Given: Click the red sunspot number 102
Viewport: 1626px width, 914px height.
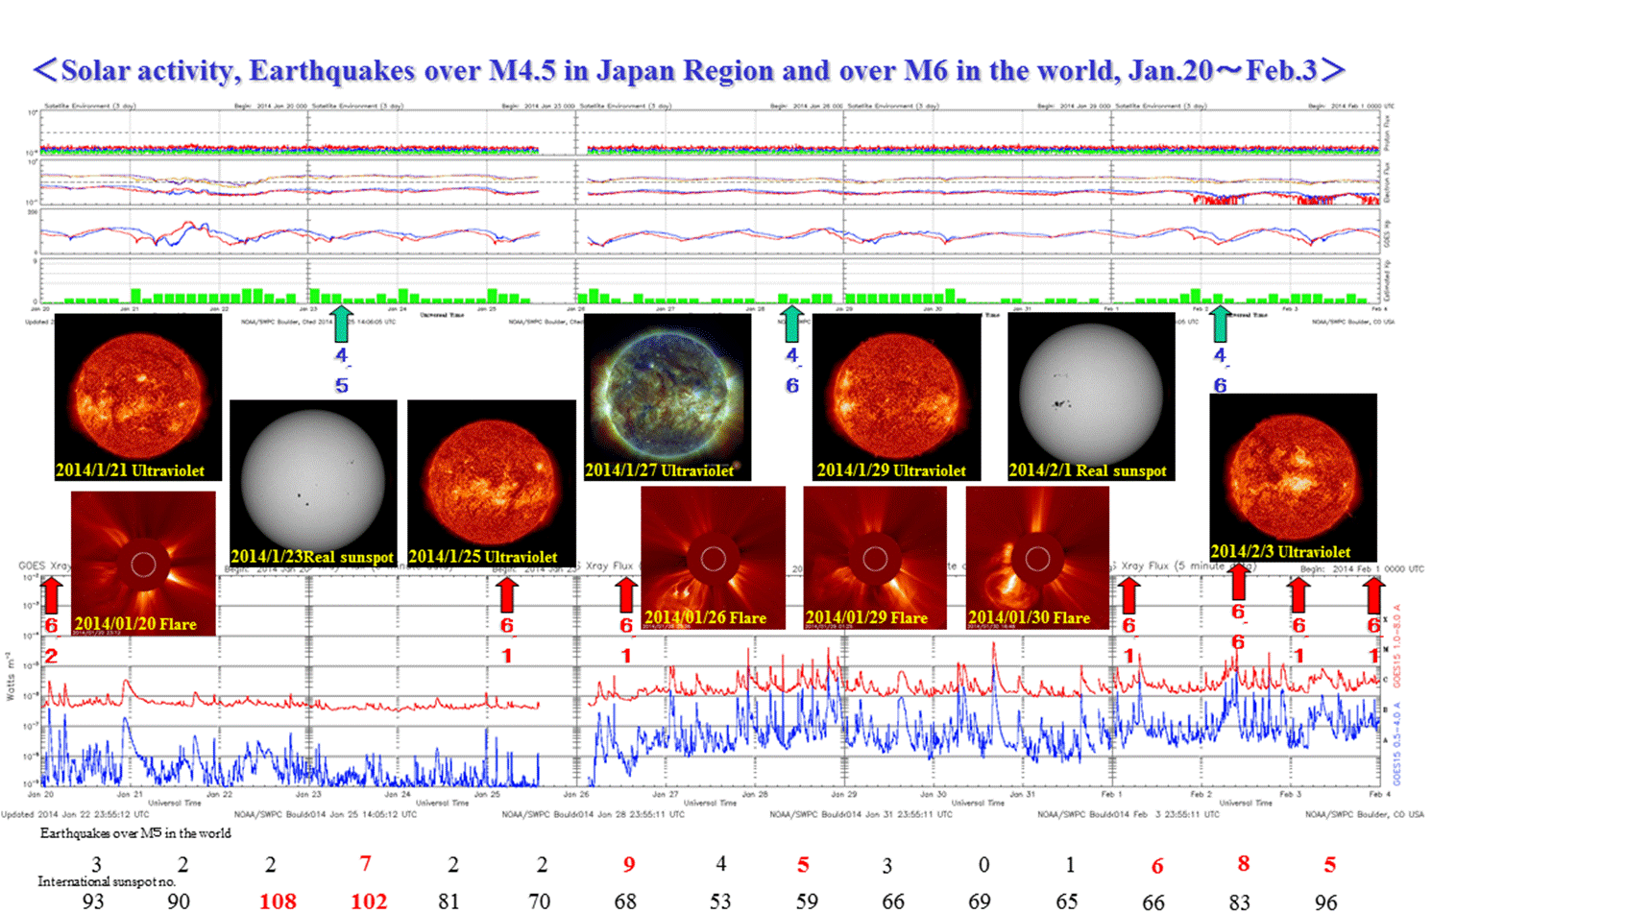Looking at the screenshot, I should click(x=369, y=902).
